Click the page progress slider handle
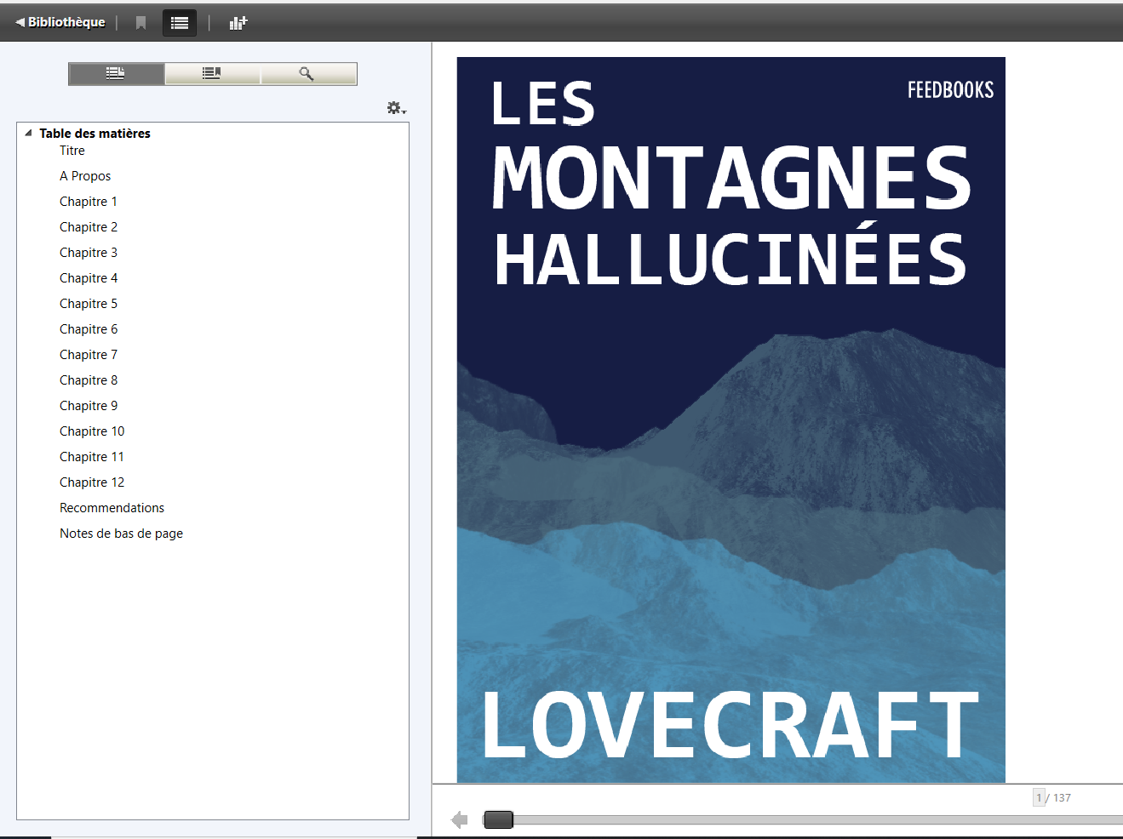 [x=498, y=819]
